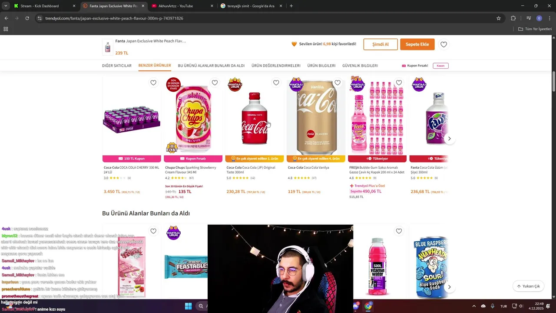Open the browser extensions puzzle icon
Image resolution: width=556 pixels, height=313 pixels.
tap(513, 18)
